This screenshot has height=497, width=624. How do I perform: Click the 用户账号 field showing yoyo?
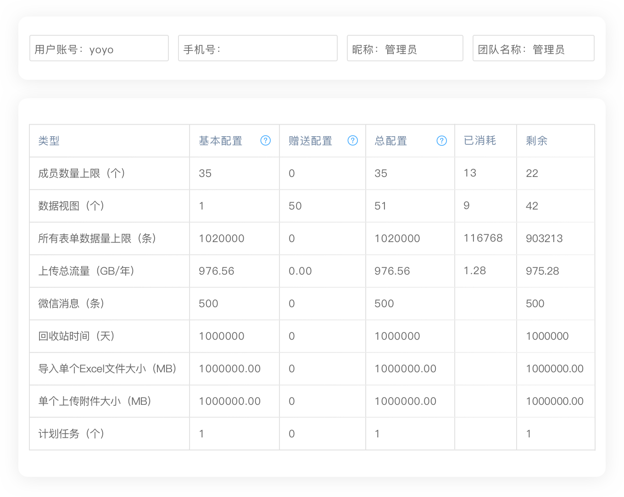(99, 48)
